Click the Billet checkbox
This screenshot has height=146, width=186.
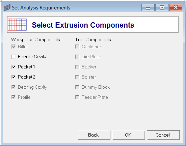click(x=14, y=47)
